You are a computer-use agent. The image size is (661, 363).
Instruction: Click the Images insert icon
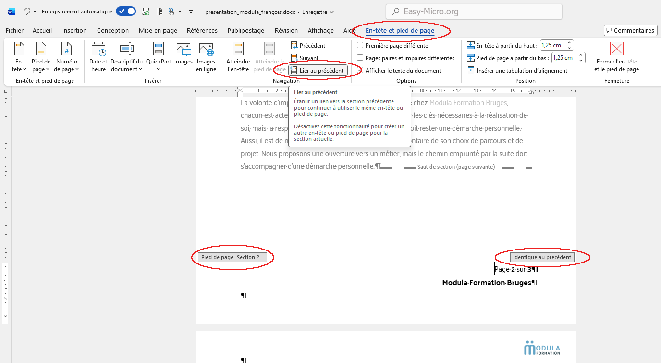[x=184, y=50]
